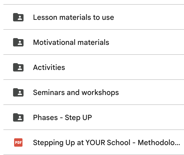Click the shared folder icon beside Lesson materials to use
The width and height of the screenshot is (184, 155).
click(x=18, y=17)
